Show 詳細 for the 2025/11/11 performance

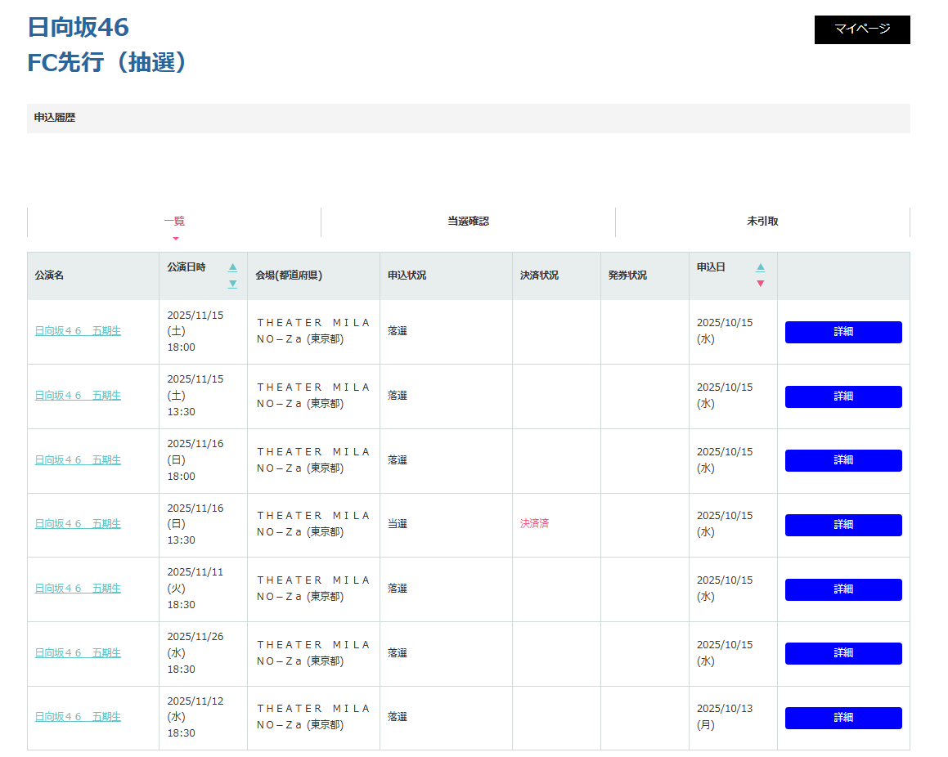coord(843,589)
